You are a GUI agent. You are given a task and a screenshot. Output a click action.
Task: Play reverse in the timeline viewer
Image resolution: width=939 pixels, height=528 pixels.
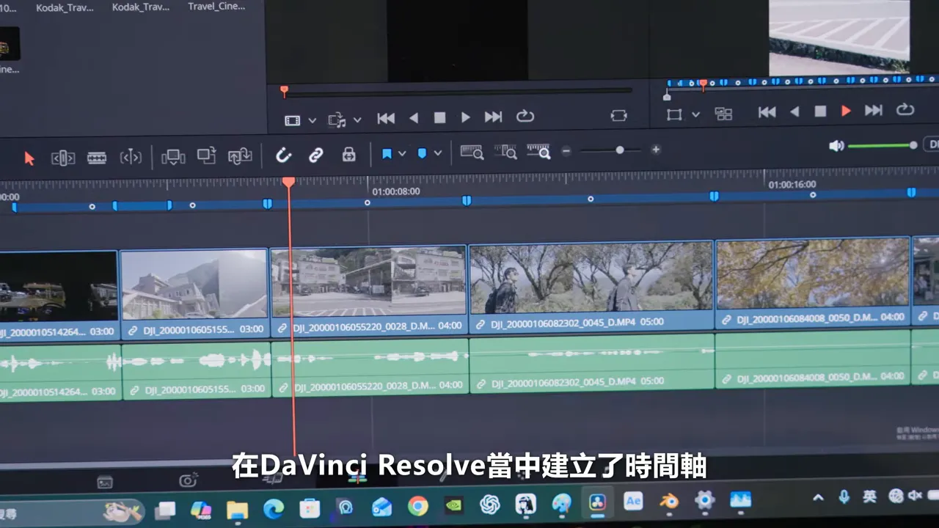tap(794, 111)
